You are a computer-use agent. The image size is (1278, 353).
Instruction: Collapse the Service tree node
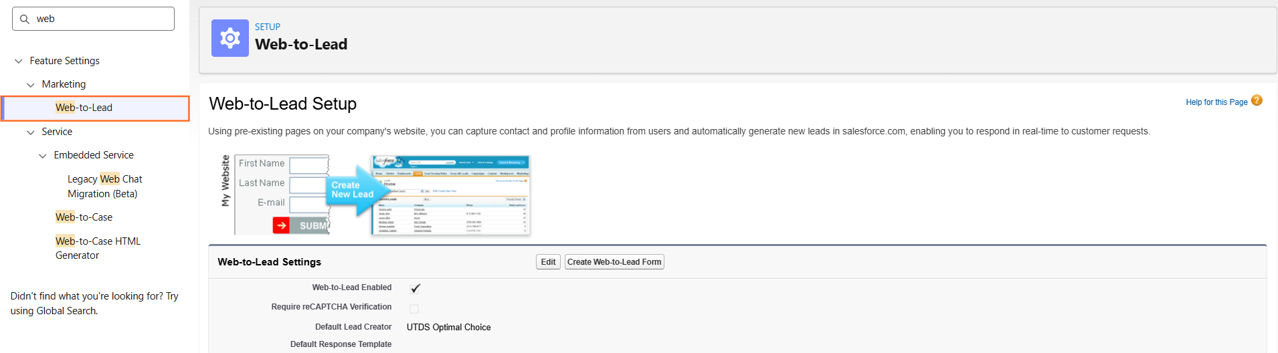point(31,132)
